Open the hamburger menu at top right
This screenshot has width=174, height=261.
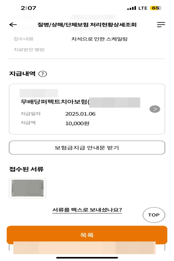pyautogui.click(x=161, y=24)
